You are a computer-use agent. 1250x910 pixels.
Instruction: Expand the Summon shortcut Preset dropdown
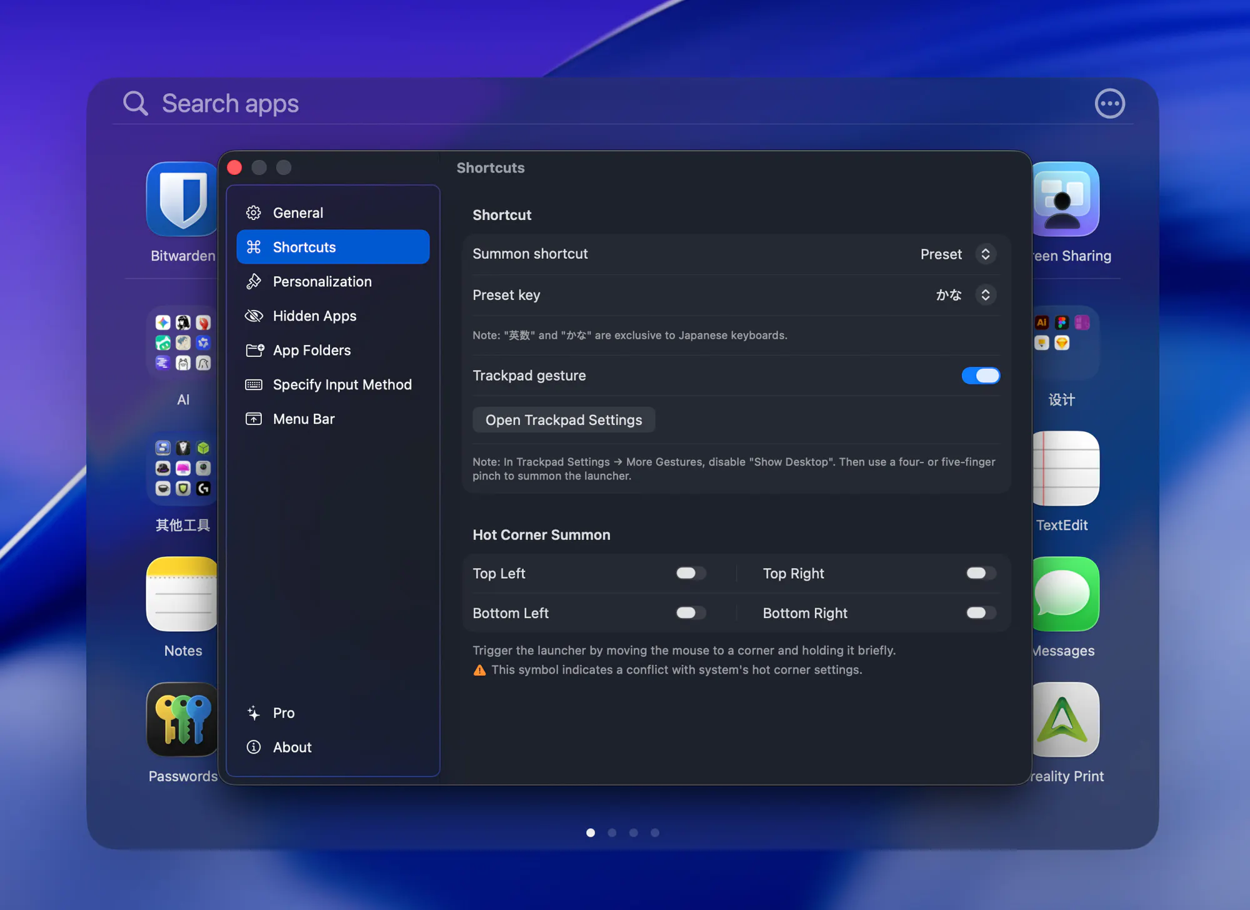pos(957,254)
